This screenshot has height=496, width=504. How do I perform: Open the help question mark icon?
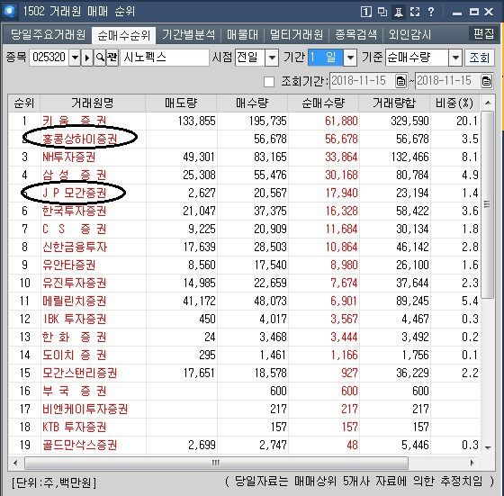431,12
